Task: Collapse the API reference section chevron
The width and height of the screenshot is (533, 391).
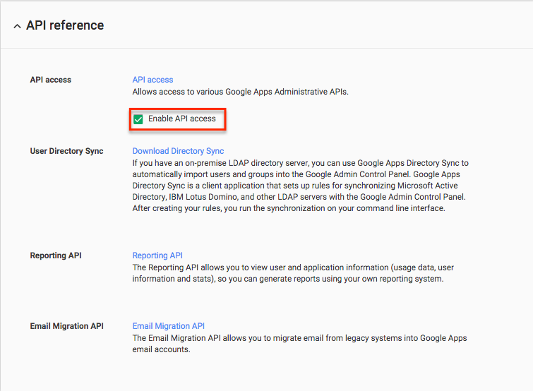Action: [x=17, y=26]
